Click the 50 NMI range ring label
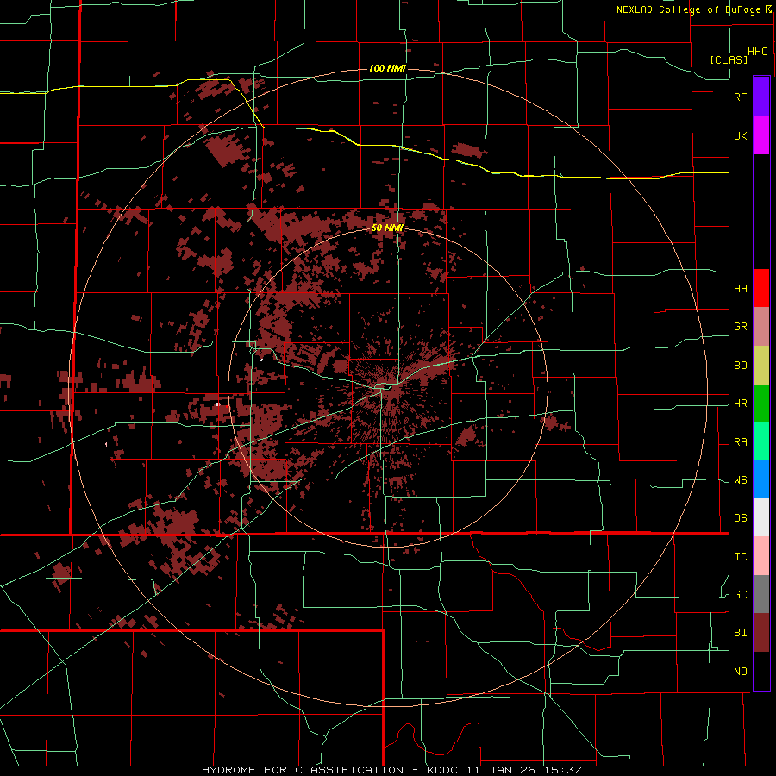The width and height of the screenshot is (776, 776). pyautogui.click(x=387, y=228)
